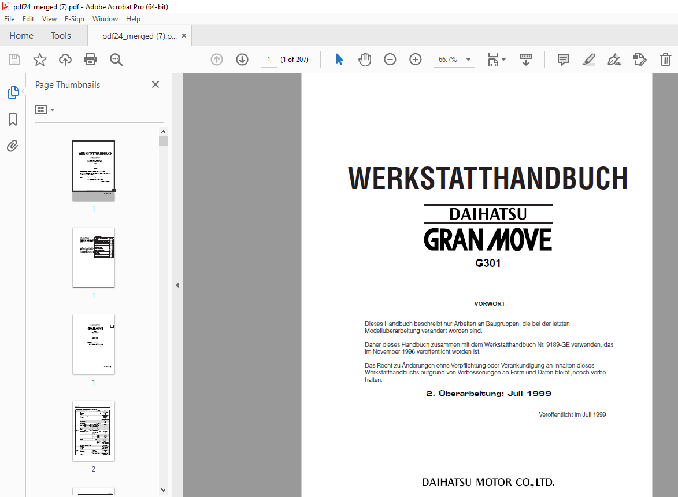Click the 'Page Thumbnails' panel title
This screenshot has height=497, width=678.
[x=68, y=85]
